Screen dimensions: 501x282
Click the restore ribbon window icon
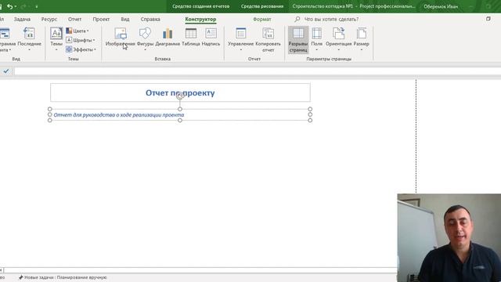(x=488, y=19)
